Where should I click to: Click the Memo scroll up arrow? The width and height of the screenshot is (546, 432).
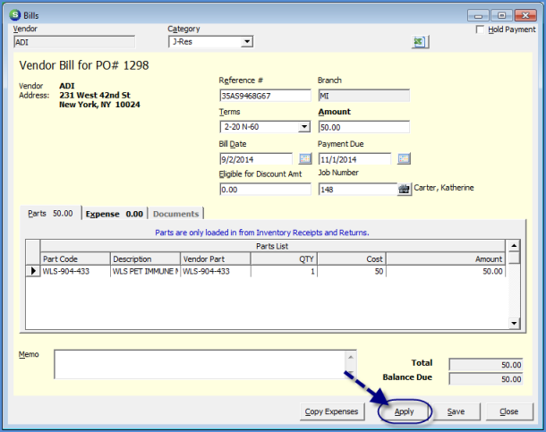click(351, 357)
